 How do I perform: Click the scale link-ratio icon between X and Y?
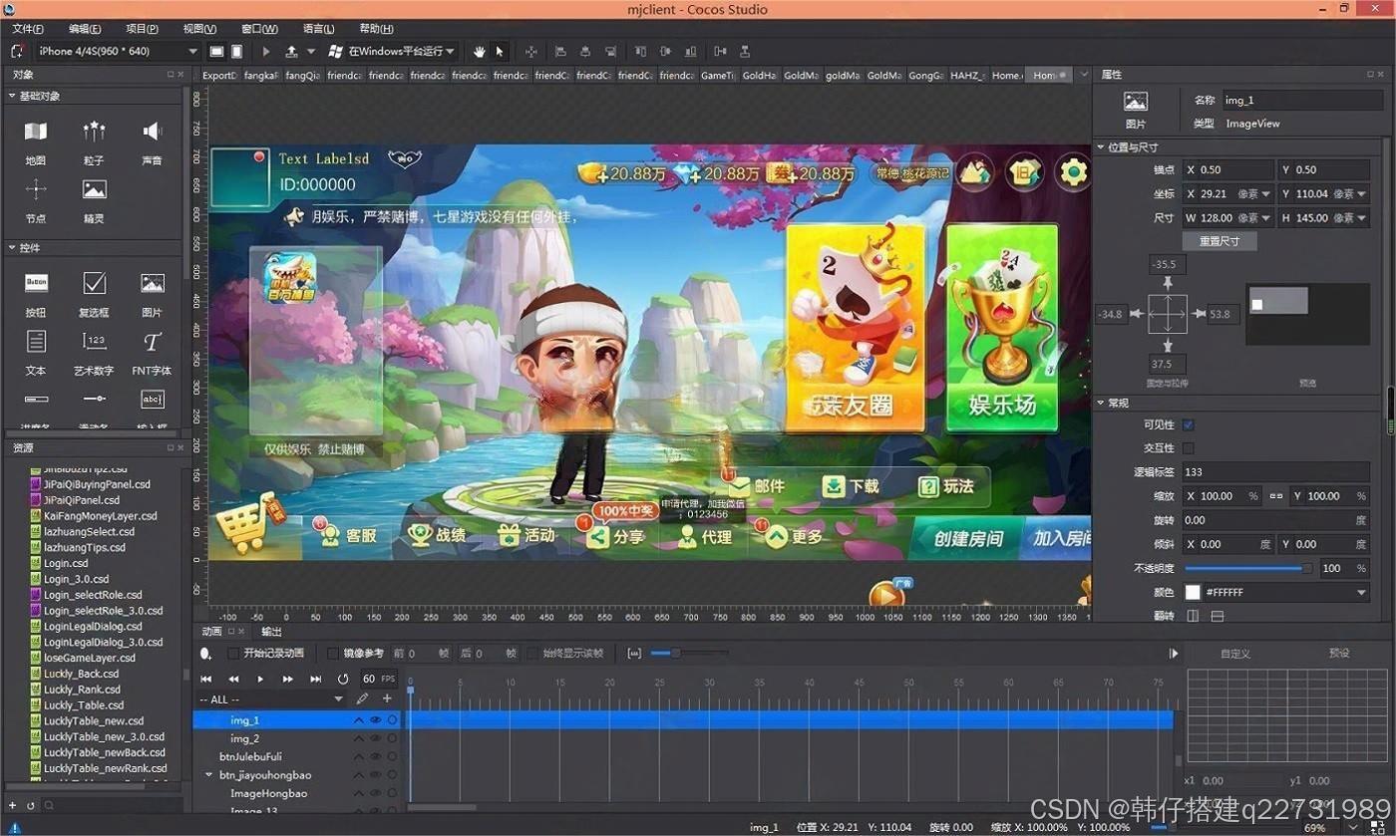1275,496
